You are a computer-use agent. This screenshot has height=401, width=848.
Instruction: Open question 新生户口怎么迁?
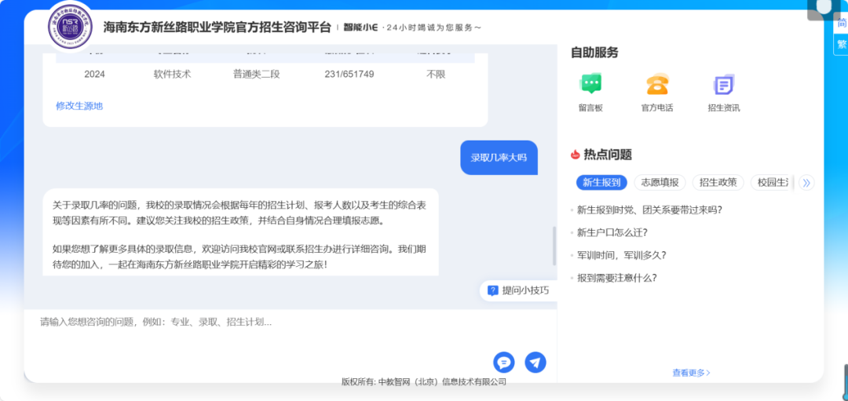click(612, 232)
